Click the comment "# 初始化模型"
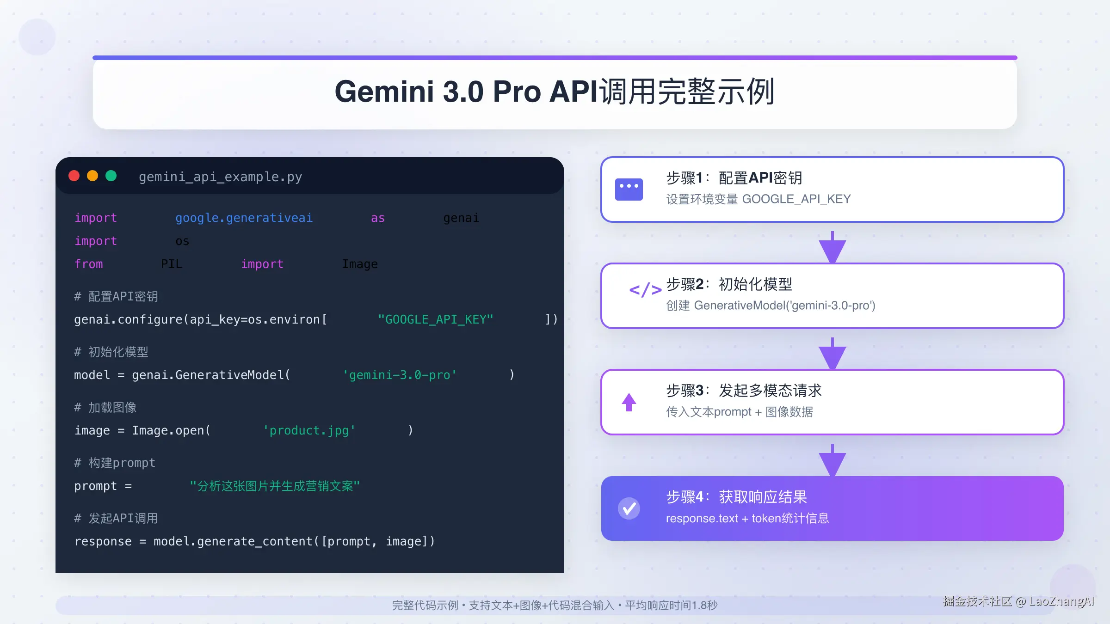This screenshot has width=1110, height=624. [111, 352]
